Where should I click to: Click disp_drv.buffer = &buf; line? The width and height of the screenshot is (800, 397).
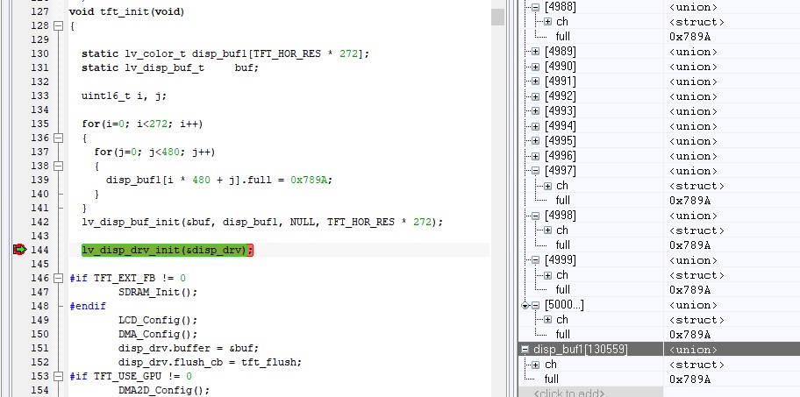pyautogui.click(x=189, y=348)
